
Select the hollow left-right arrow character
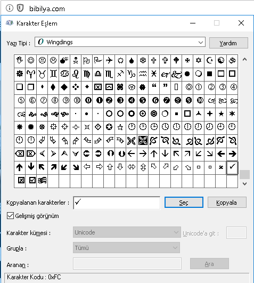(132, 167)
